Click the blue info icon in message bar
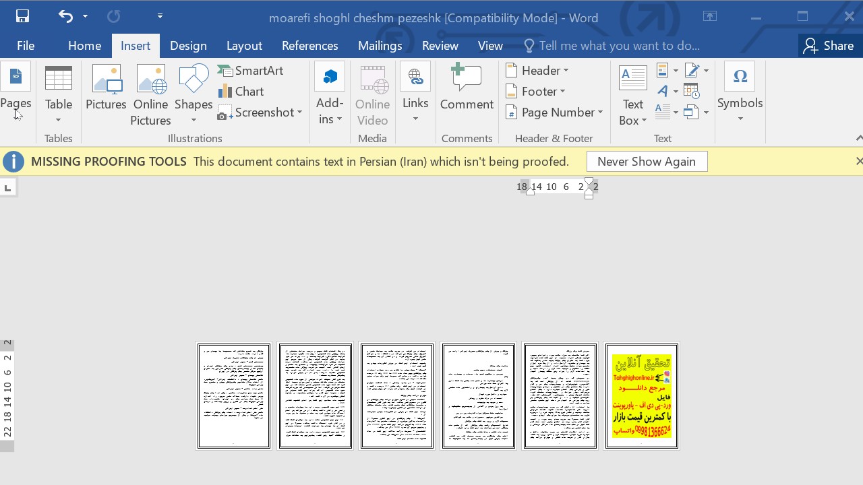Viewport: 863px width, 485px height. coord(13,162)
